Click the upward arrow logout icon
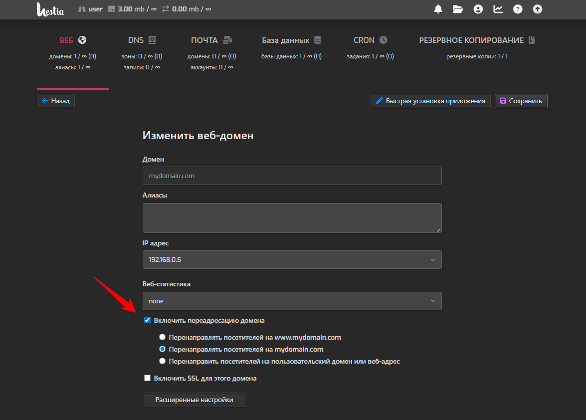The image size is (586, 420). pos(538,9)
